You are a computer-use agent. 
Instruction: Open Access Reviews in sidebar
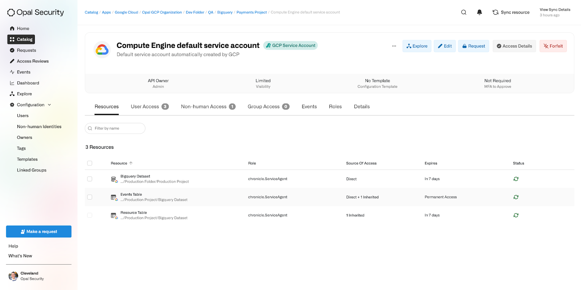29,61
